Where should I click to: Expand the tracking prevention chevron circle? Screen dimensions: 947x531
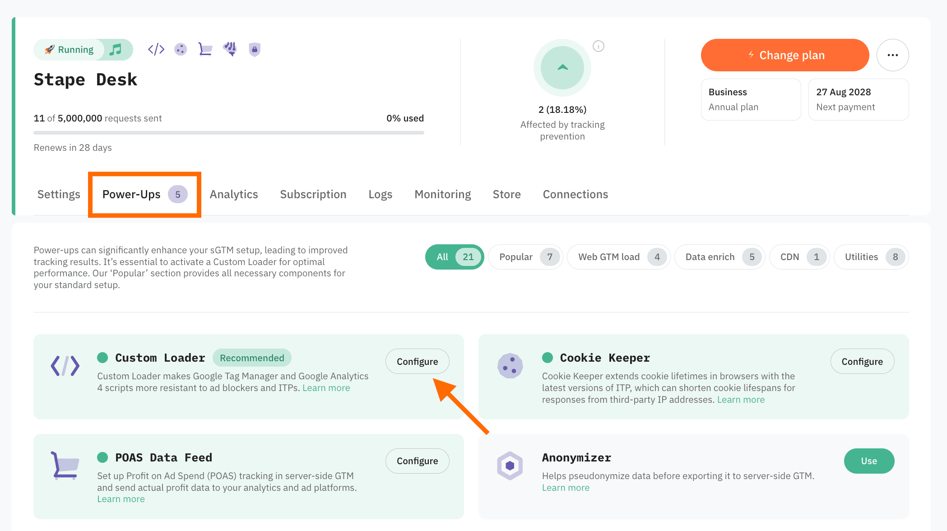[562, 68]
